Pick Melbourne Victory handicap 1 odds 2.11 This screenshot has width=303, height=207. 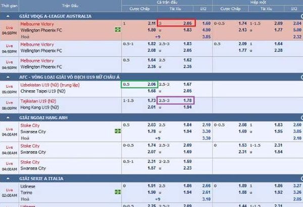151,23
